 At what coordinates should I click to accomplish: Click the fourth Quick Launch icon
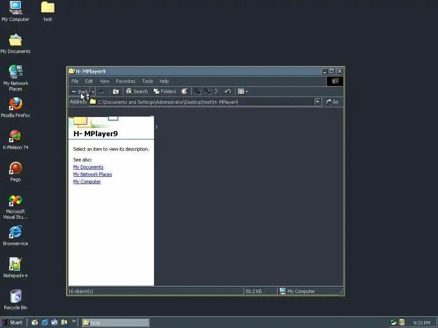click(x=64, y=322)
